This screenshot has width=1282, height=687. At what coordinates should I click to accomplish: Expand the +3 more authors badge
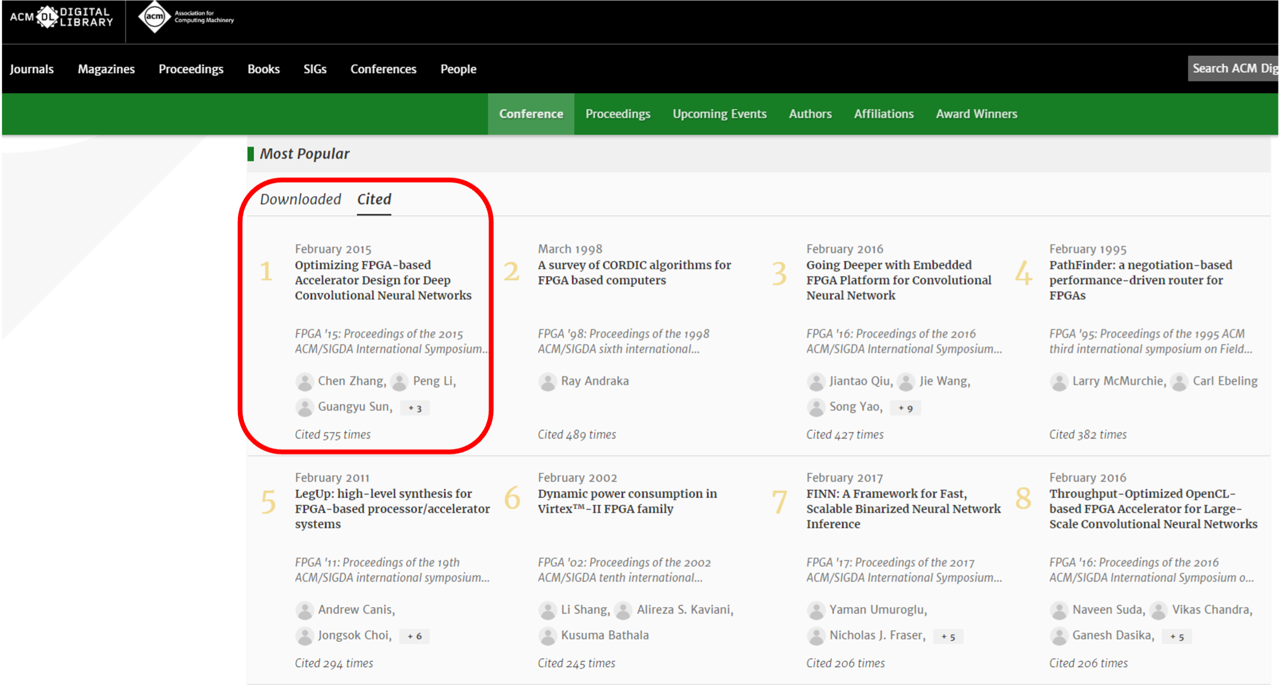414,408
